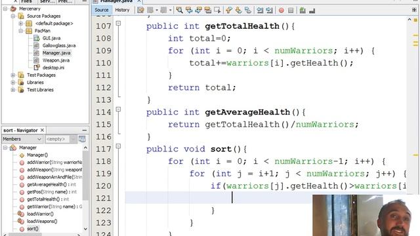Open the Forward history dropdown arrow
Viewport: 420px width, 236px height.
[170, 10]
